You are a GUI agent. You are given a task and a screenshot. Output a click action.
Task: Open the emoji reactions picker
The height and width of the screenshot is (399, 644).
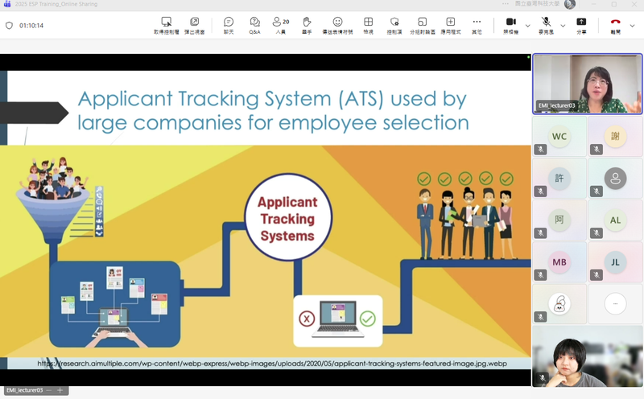point(337,25)
